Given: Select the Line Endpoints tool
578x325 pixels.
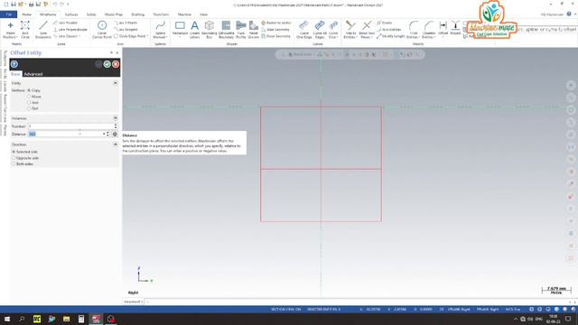Looking at the screenshot, I should [43, 30].
